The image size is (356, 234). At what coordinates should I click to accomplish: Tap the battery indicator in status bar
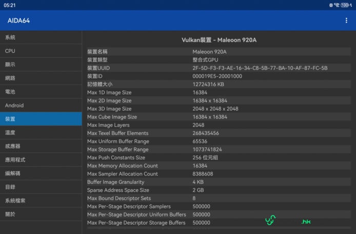(345, 5)
